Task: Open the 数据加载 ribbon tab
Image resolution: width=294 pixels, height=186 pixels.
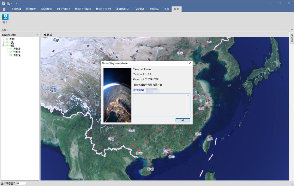Action: point(31,9)
